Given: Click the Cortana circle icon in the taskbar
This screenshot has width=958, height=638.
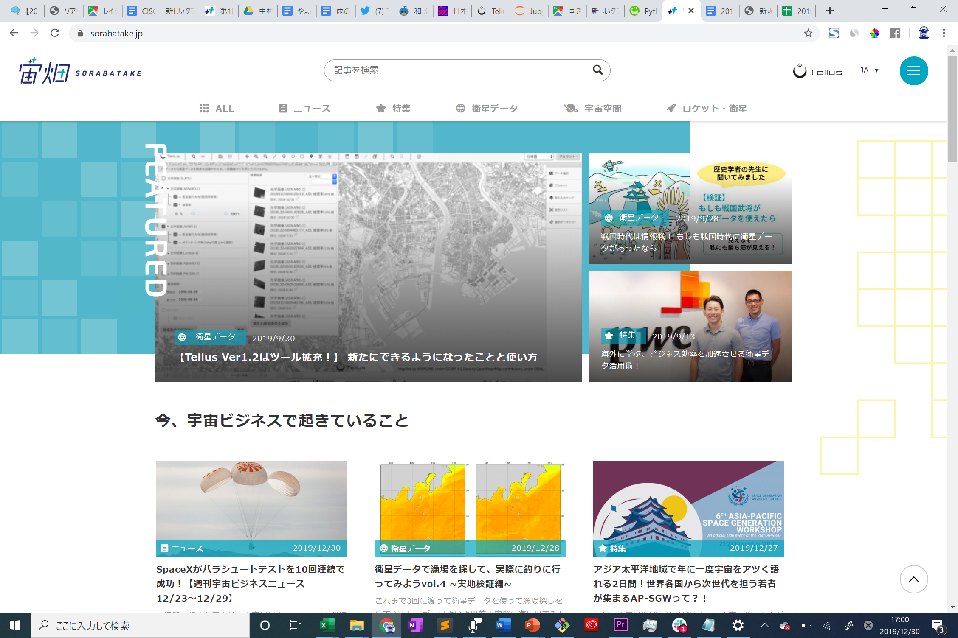Looking at the screenshot, I should click(x=265, y=625).
